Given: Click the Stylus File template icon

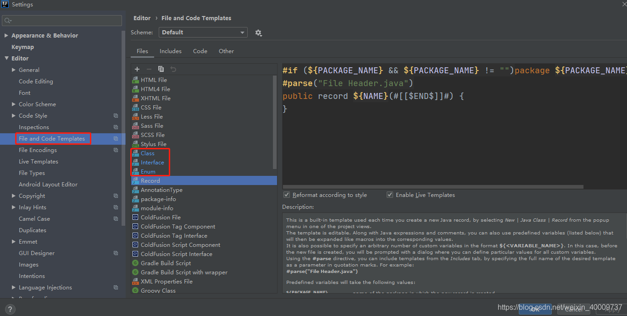Looking at the screenshot, I should [135, 144].
